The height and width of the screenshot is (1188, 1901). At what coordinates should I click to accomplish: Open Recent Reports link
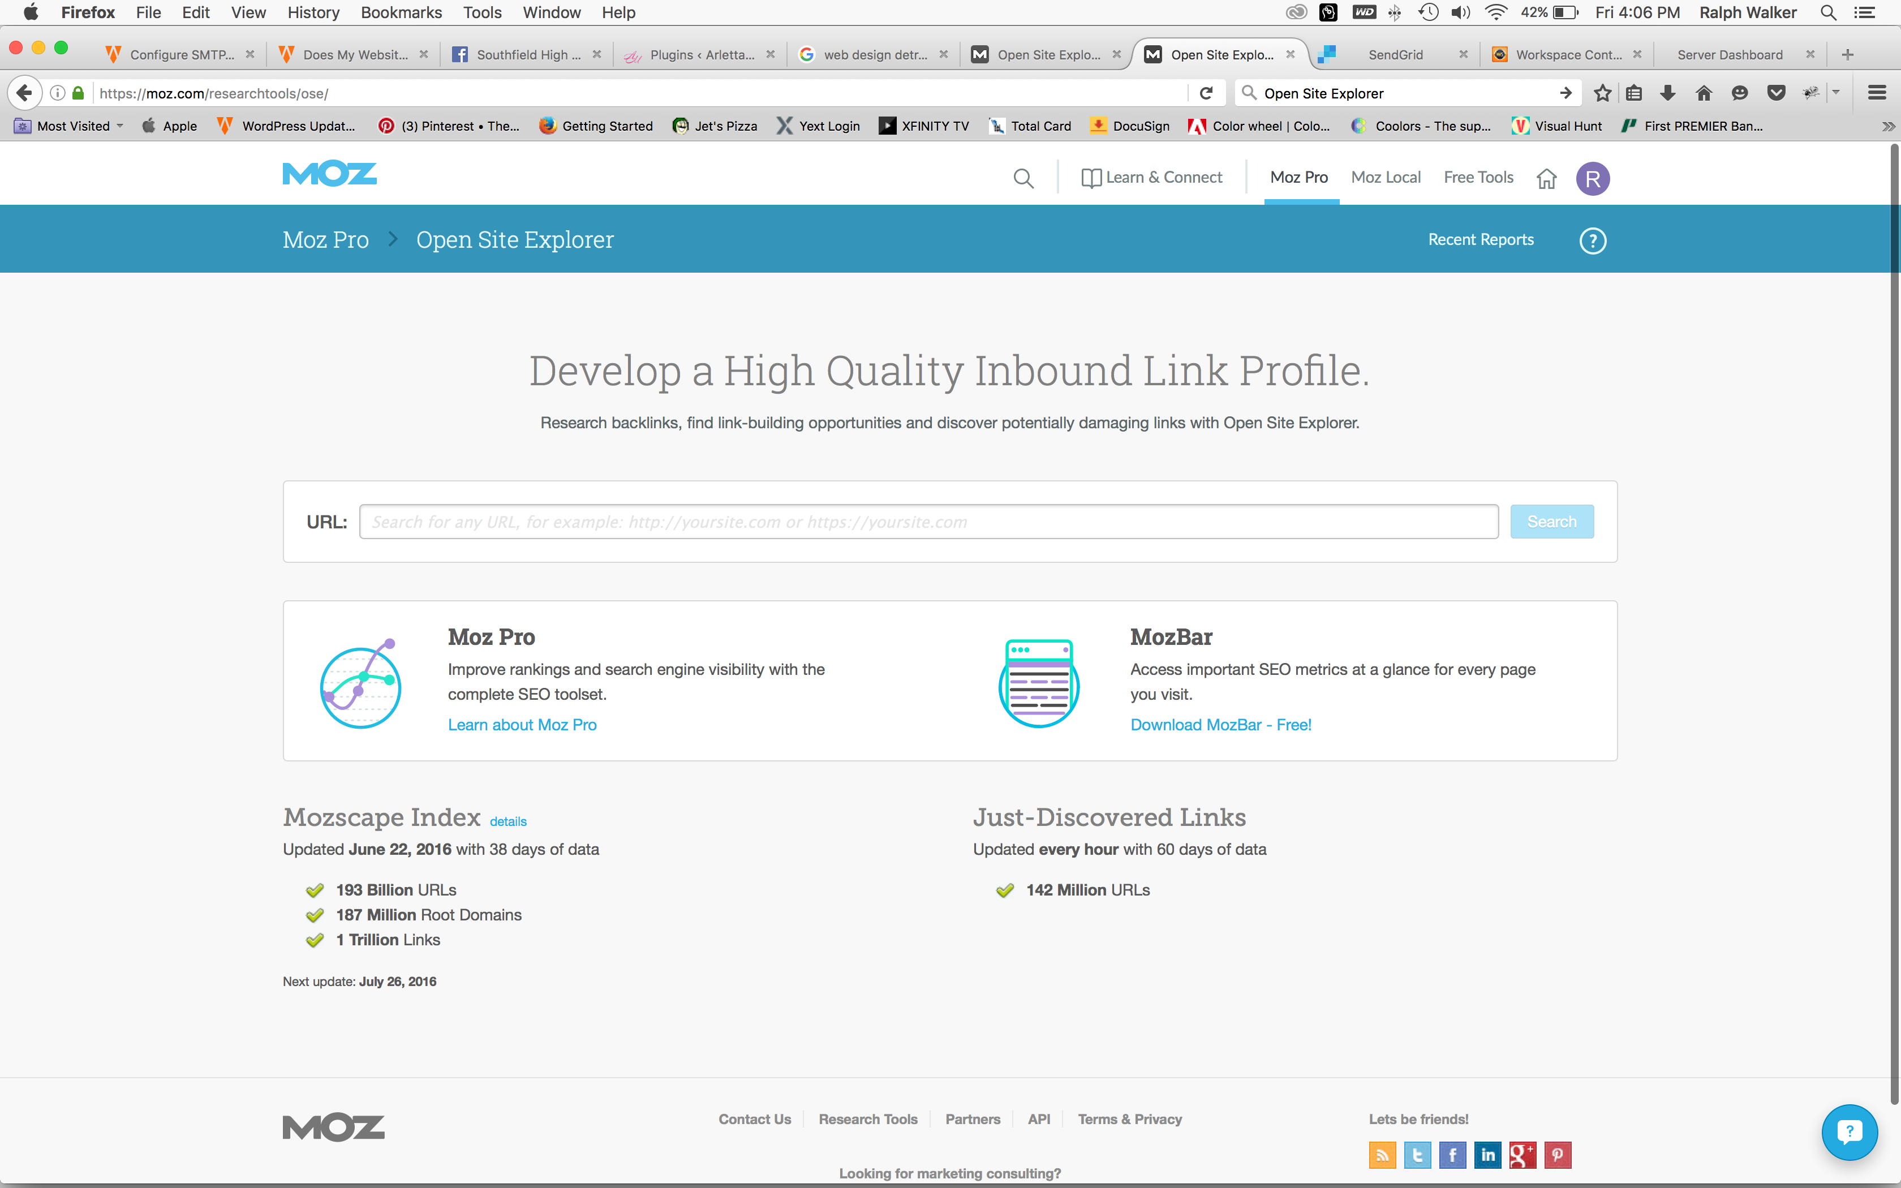1481,240
